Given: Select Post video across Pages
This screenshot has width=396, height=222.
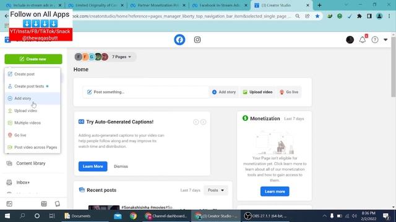Looking at the screenshot, I should pyautogui.click(x=32, y=147).
